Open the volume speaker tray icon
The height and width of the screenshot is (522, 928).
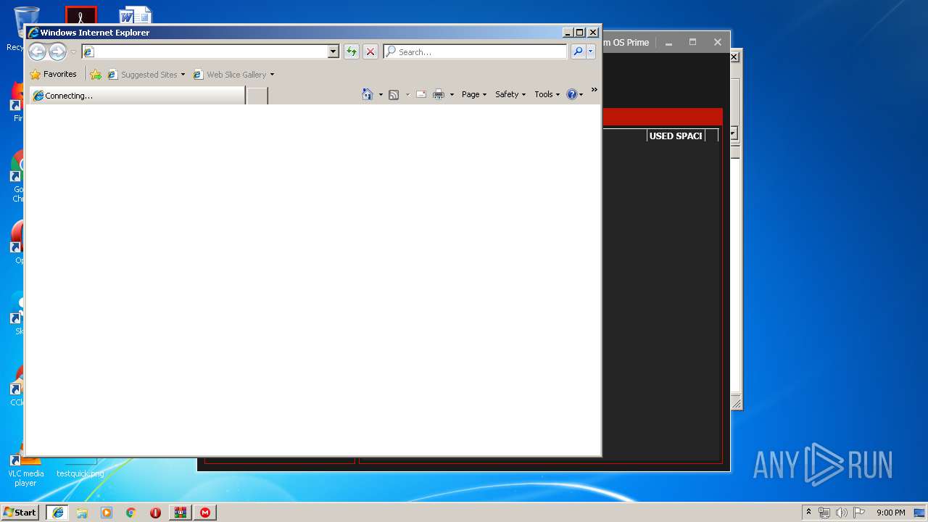pyautogui.click(x=841, y=513)
